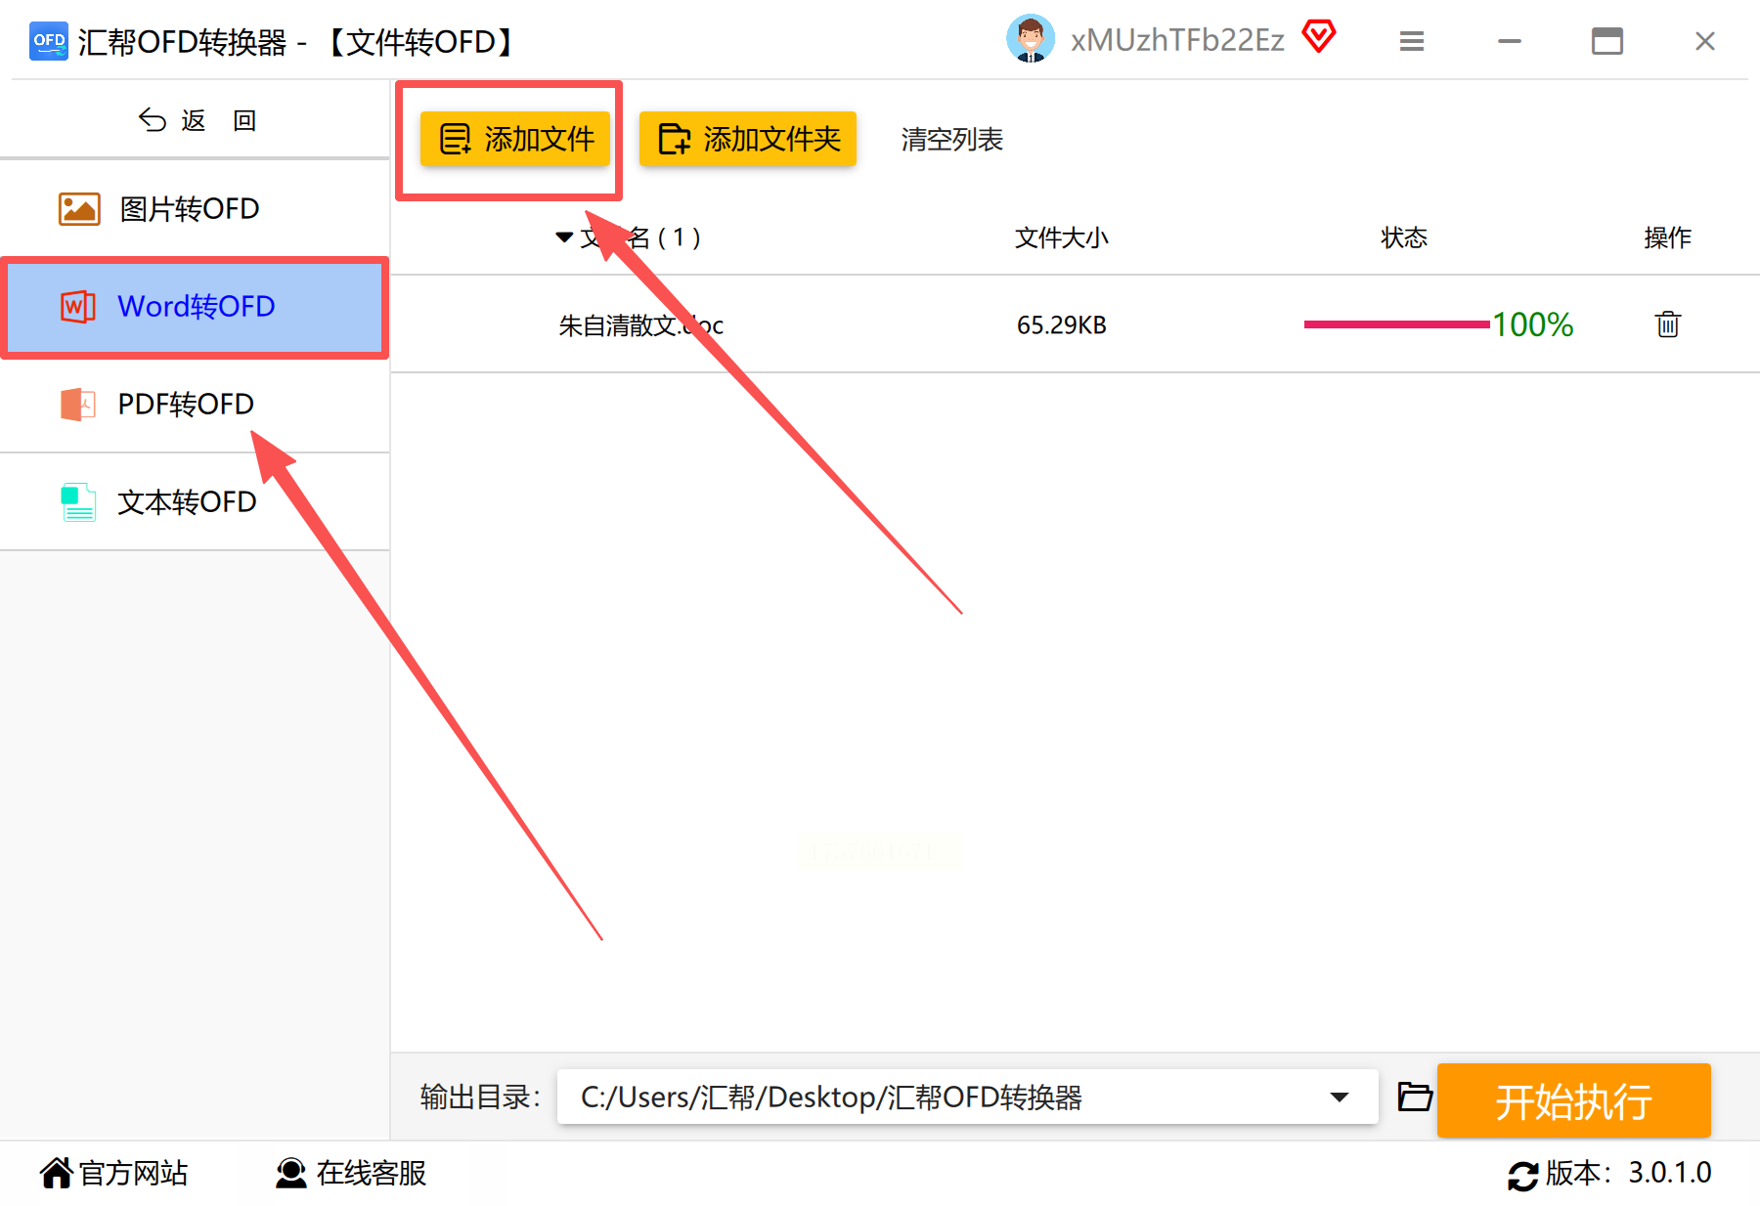
Task: Click the 在线客服 headset icon
Action: click(x=290, y=1173)
